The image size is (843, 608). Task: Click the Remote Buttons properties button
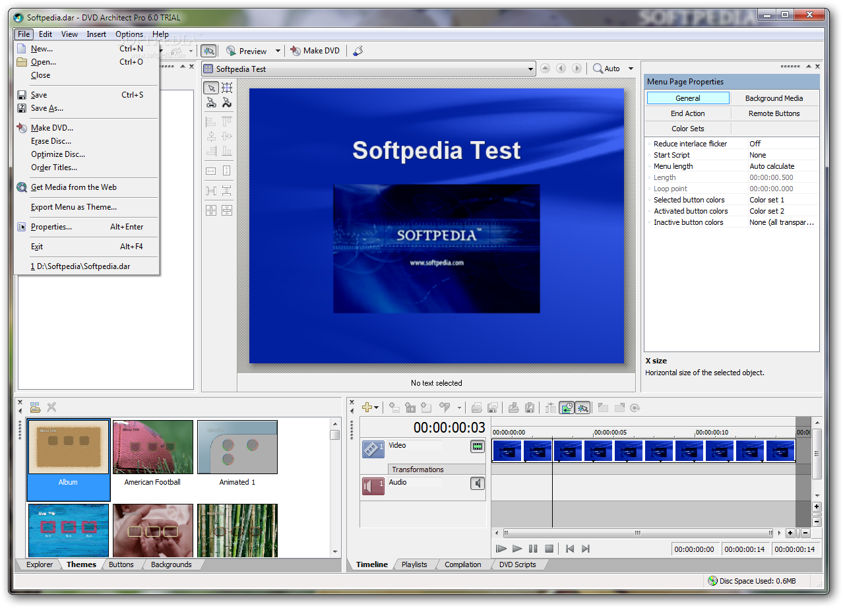tap(774, 113)
